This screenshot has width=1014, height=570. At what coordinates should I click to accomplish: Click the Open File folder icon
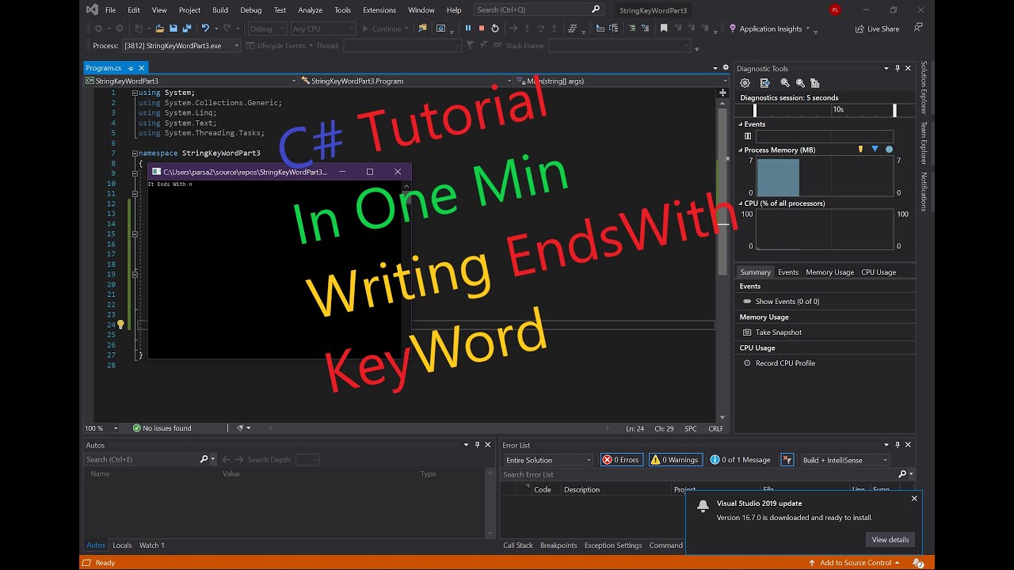tap(160, 28)
